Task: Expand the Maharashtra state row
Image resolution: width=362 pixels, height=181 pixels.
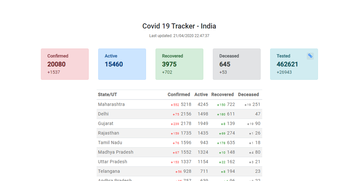Action: 111,104
